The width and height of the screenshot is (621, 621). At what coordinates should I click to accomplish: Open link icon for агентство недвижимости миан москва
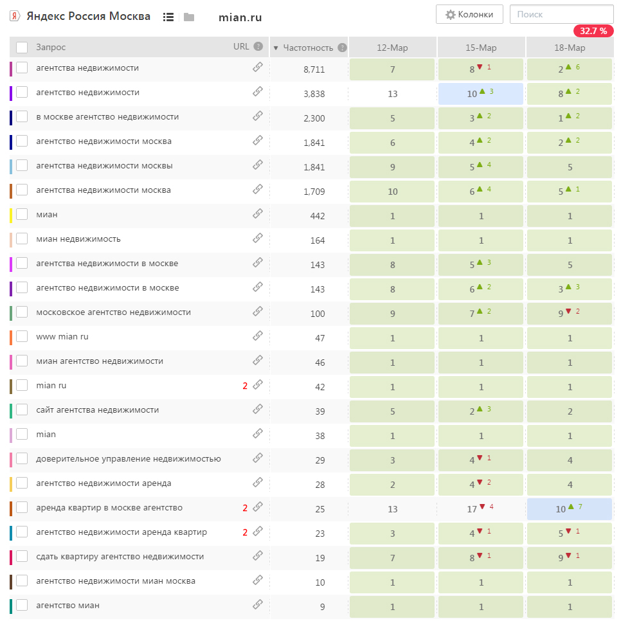tap(258, 580)
